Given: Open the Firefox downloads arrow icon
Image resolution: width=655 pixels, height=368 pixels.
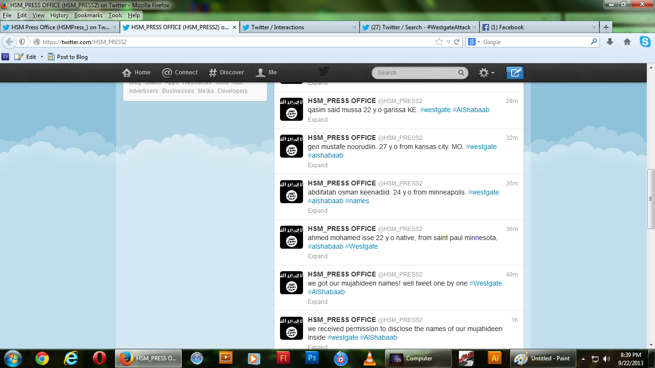Looking at the screenshot, I should coord(610,42).
